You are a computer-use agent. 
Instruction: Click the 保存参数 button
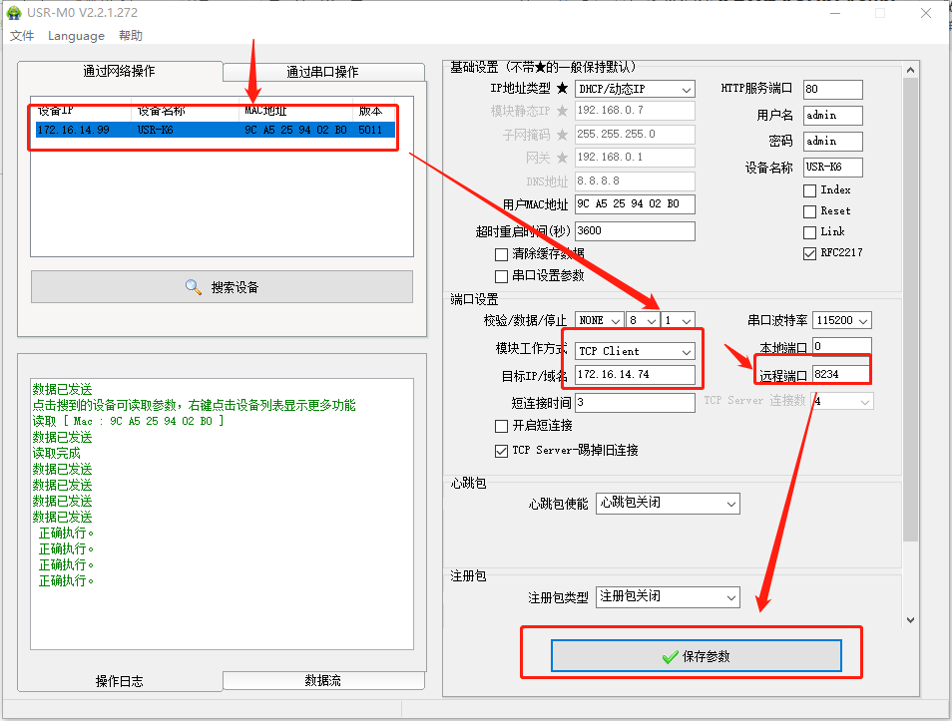697,656
